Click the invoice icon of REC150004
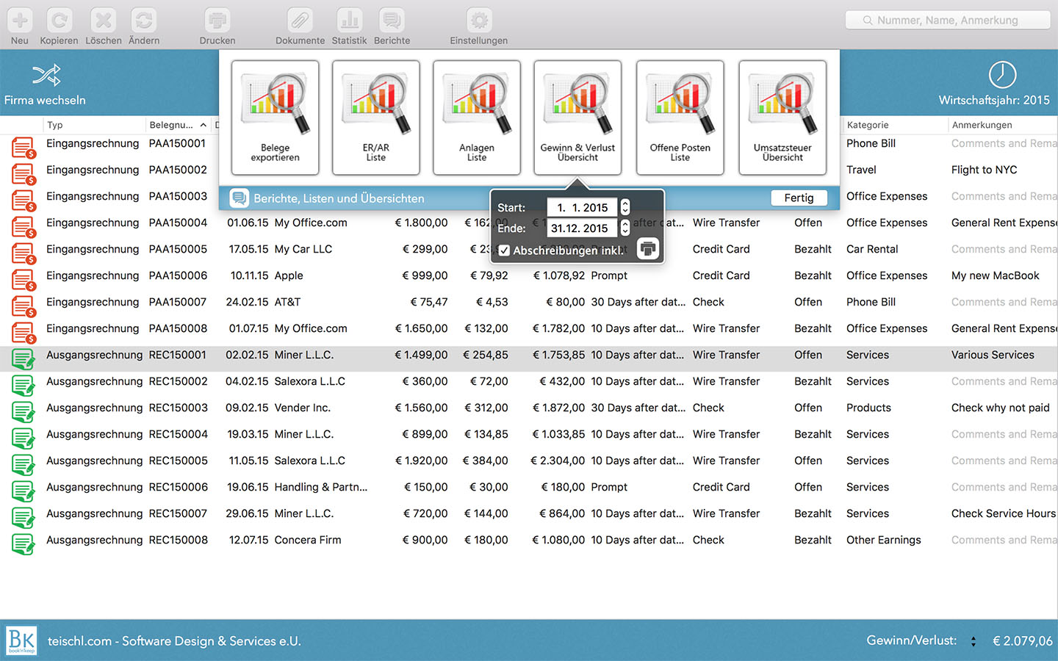The width and height of the screenshot is (1058, 661). click(x=24, y=438)
